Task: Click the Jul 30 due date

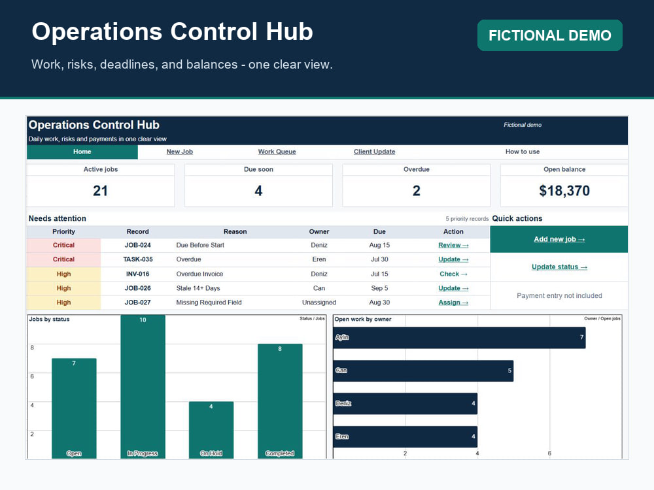Action: point(379,259)
